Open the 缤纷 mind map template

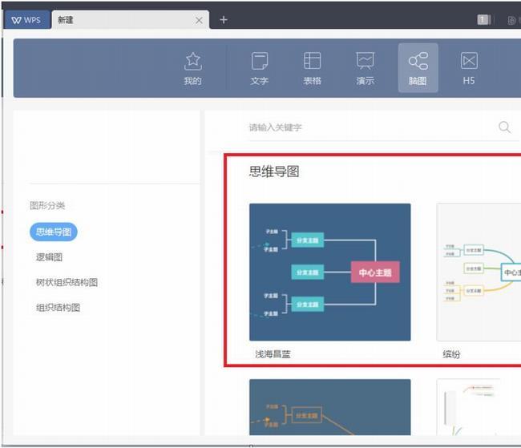click(x=479, y=272)
